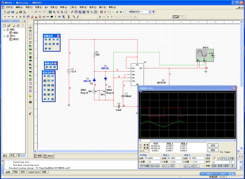This screenshot has width=245, height=179.
Task: Switch to 网络 tab in results pane
Action: [x=15, y=172]
